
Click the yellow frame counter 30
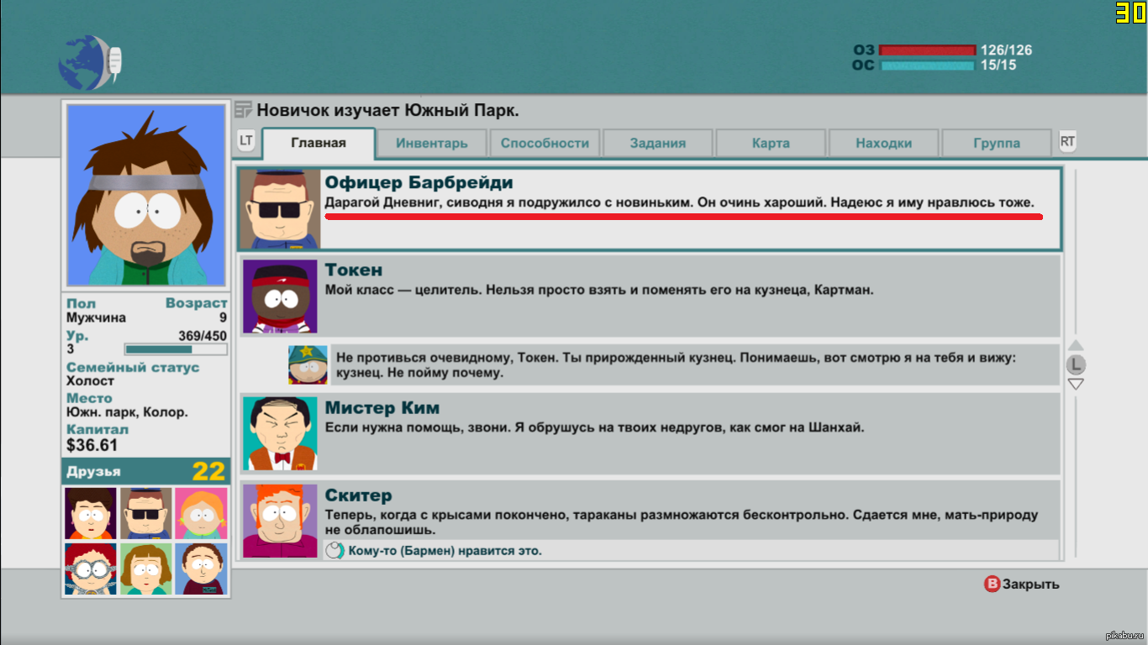pyautogui.click(x=1130, y=12)
